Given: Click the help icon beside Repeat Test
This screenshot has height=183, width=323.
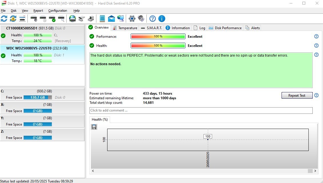Looking at the screenshot, I should [x=316, y=95].
